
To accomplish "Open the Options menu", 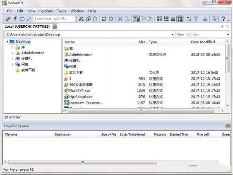I will coord(46,11).
